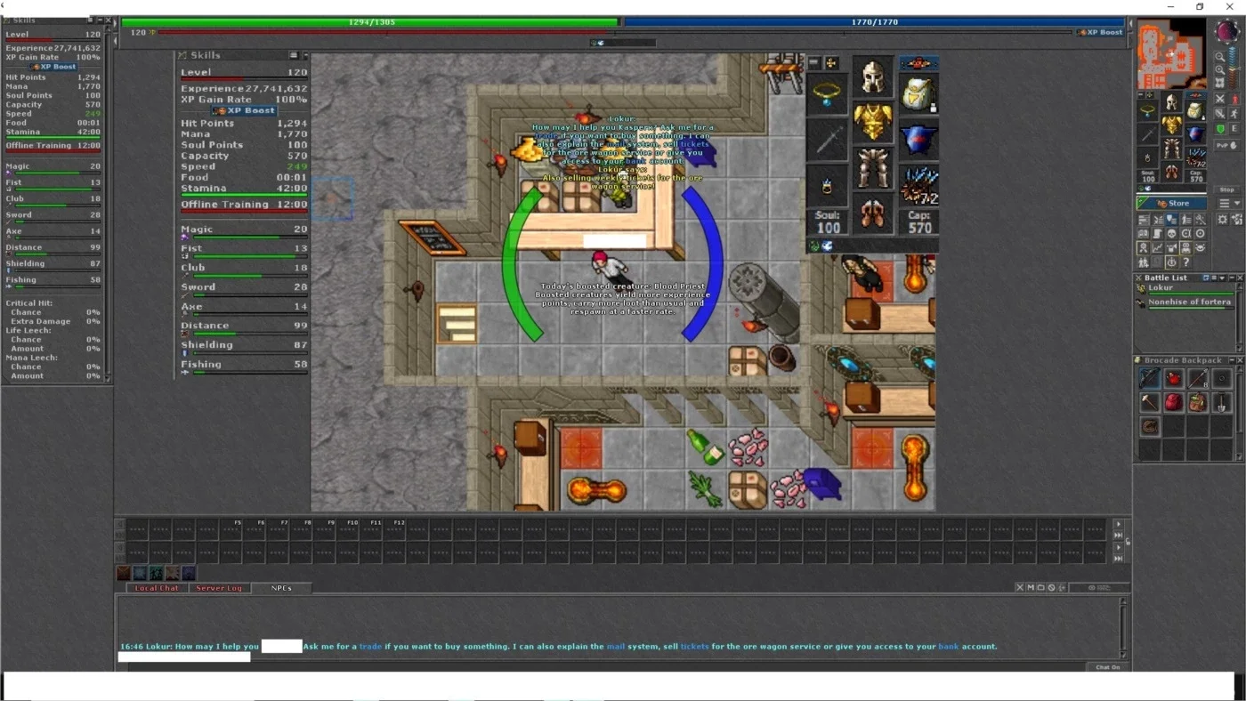Click the green health bar at top
1246x701 pixels.
(x=370, y=21)
